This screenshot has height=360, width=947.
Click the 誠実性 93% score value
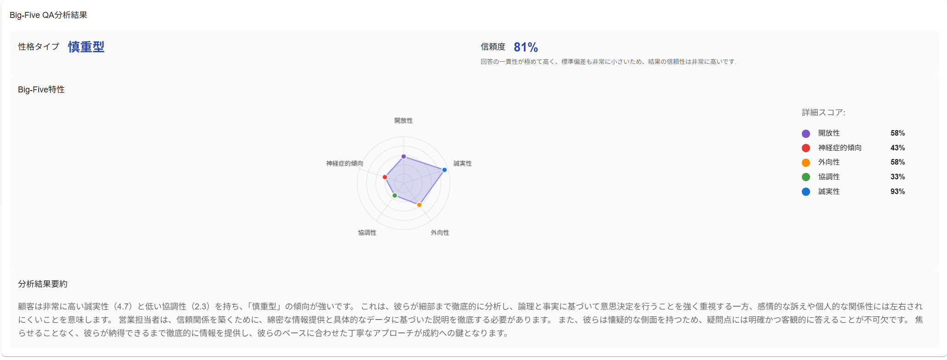(897, 192)
